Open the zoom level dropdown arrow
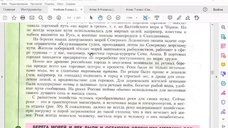The height and width of the screenshot is (128, 228). click(136, 18)
